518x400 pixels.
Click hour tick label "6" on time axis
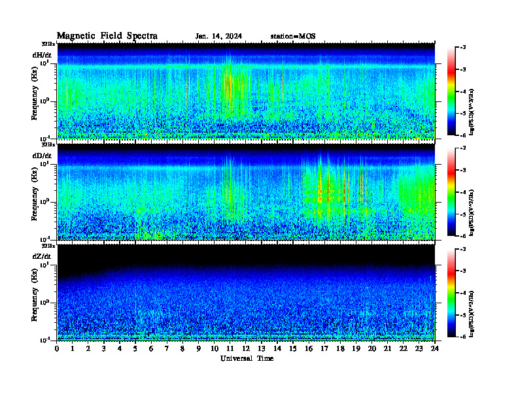click(151, 349)
